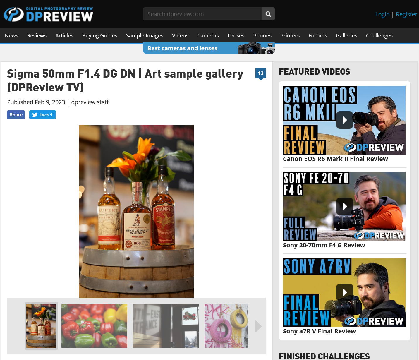Image resolution: width=419 pixels, height=360 pixels.
Task: Open the Buying Guides menu item
Action: click(x=99, y=35)
